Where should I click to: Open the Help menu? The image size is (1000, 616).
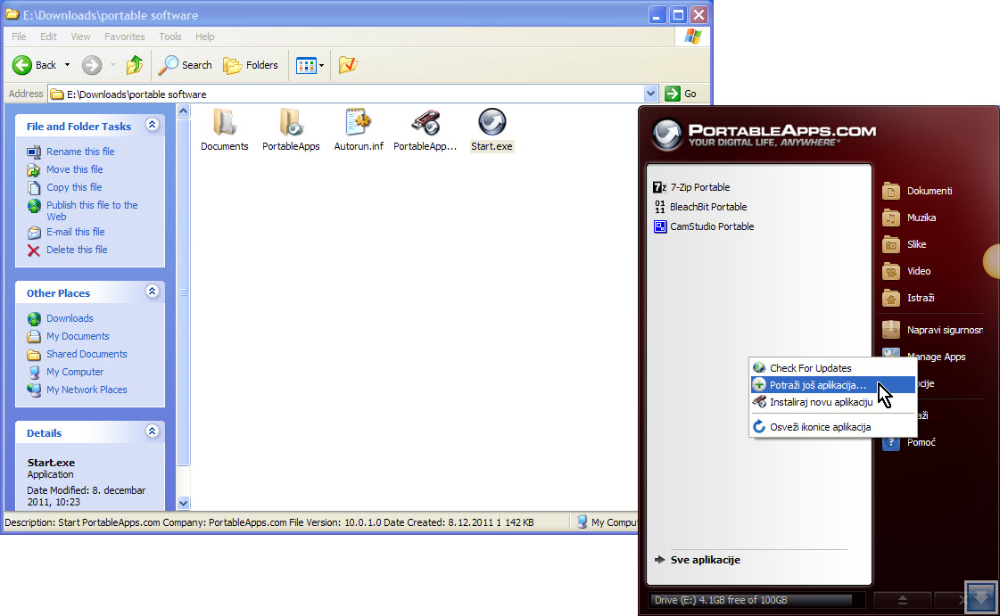pos(204,37)
